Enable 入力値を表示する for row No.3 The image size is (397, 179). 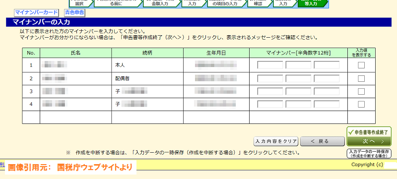361,91
